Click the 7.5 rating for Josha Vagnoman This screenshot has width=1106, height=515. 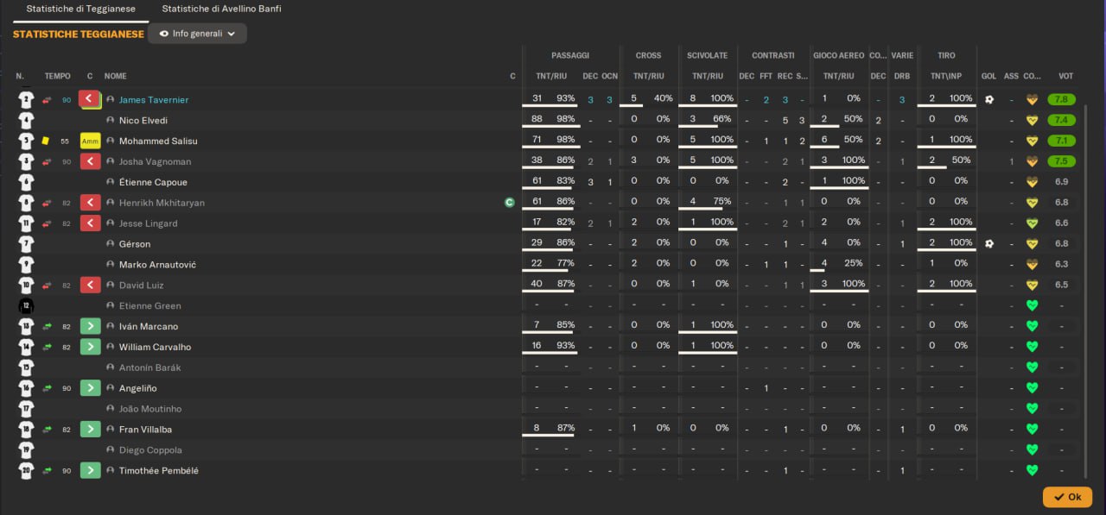click(x=1062, y=161)
